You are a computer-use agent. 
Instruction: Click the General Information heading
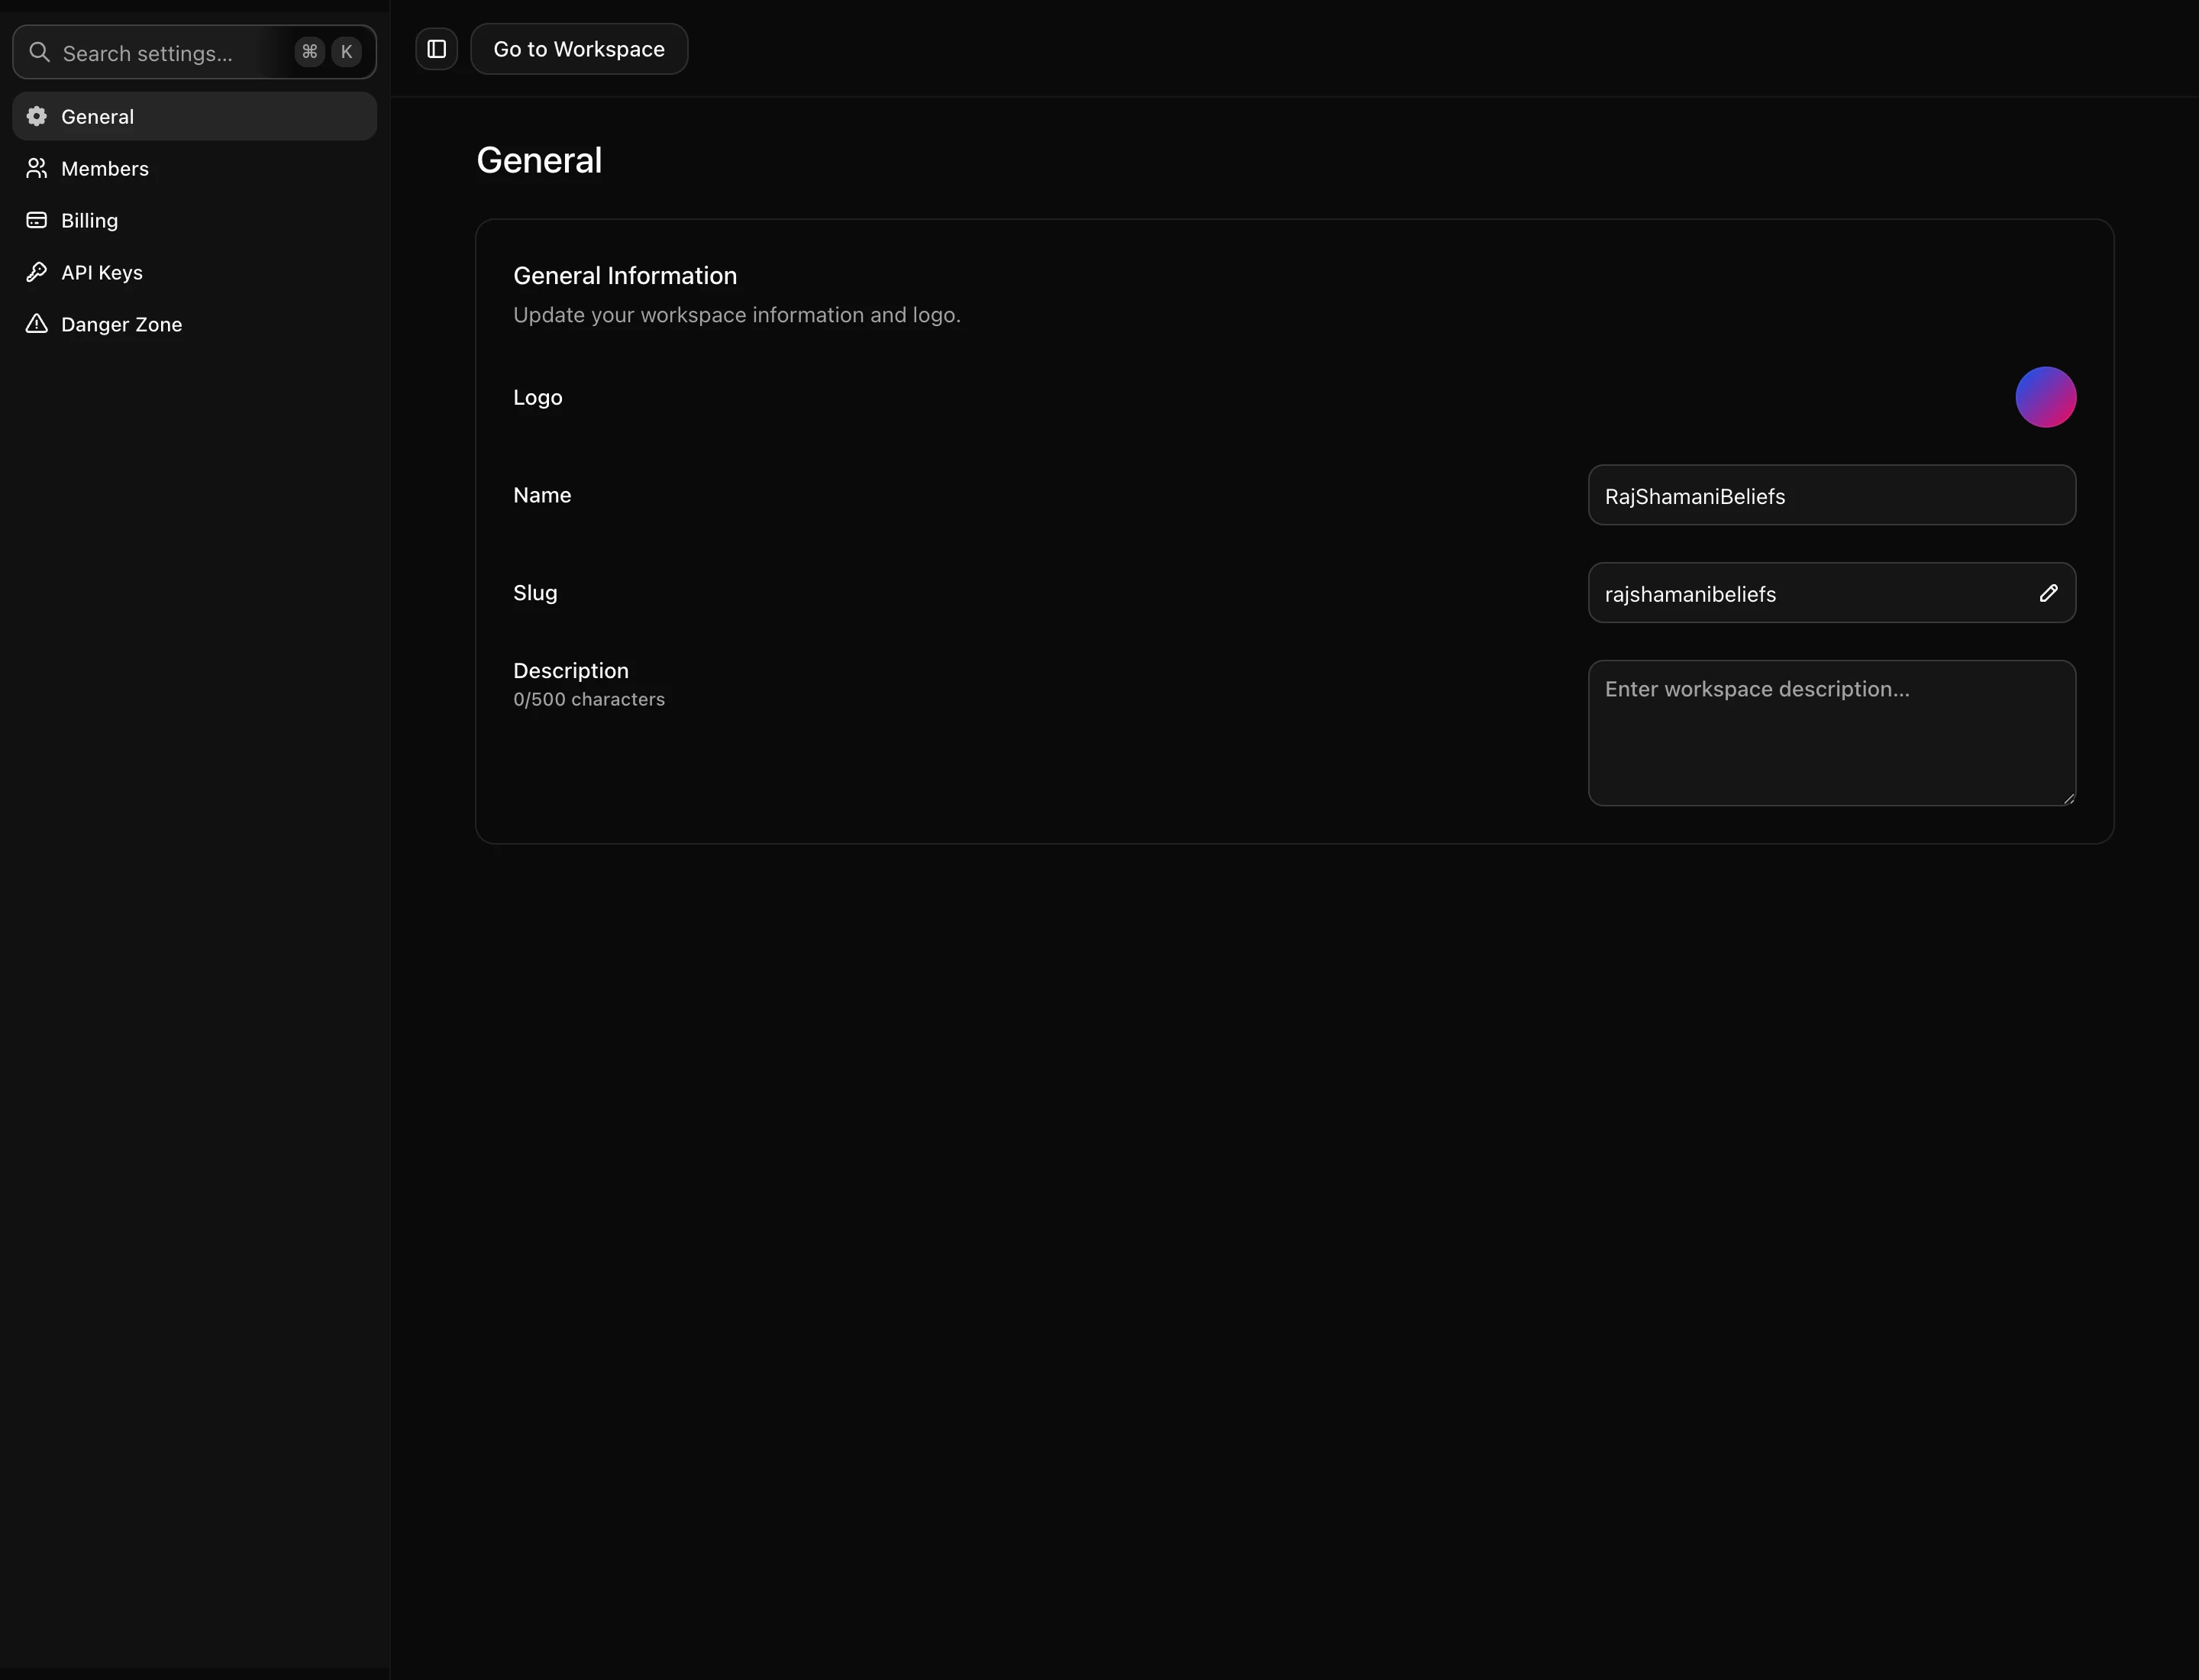click(x=625, y=276)
